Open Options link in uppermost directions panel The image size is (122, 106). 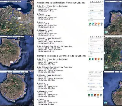coord(102,10)
